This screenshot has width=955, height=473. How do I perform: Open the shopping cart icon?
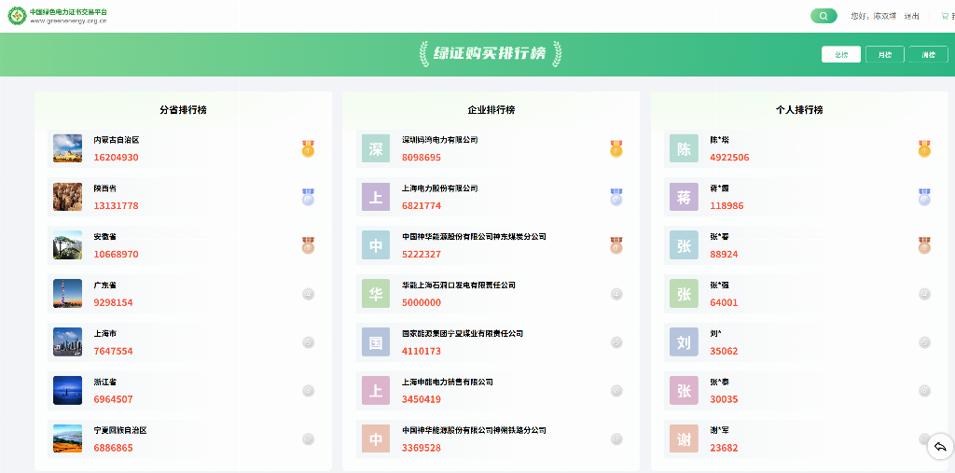[x=948, y=16]
